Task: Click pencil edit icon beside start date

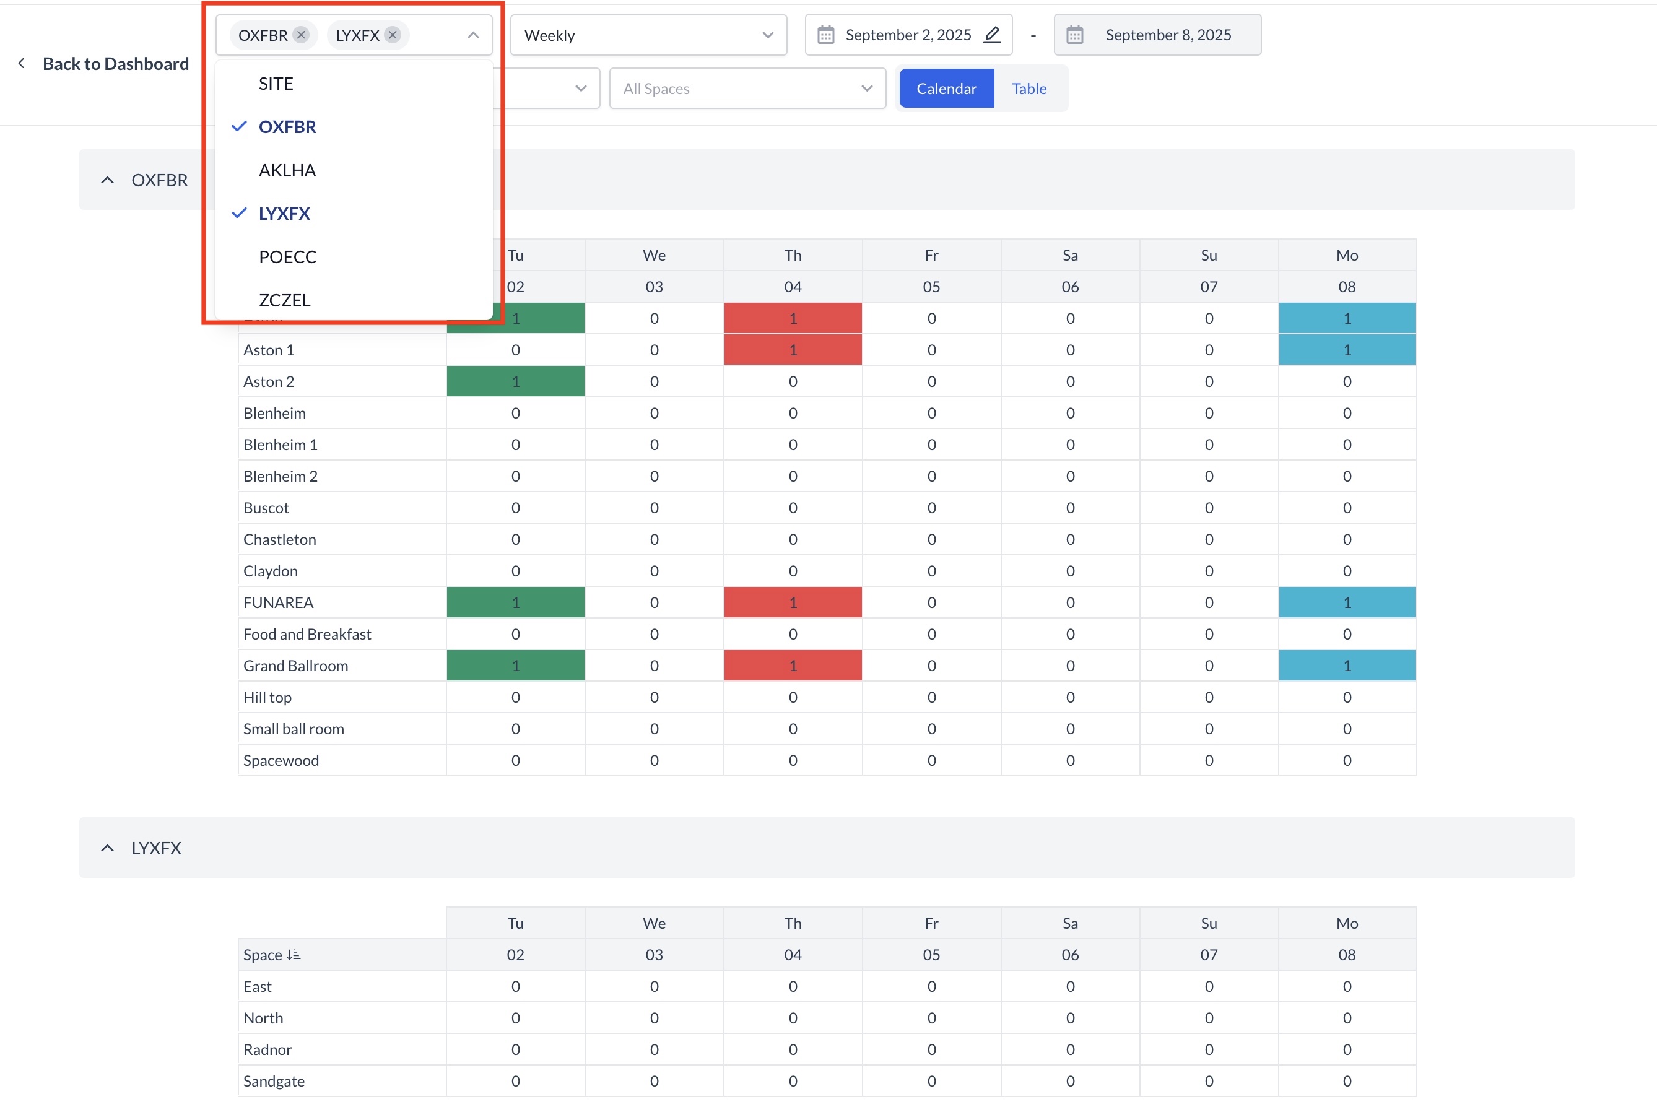Action: point(992,35)
